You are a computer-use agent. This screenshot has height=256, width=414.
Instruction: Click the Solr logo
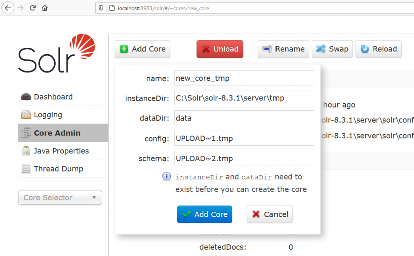[57, 53]
